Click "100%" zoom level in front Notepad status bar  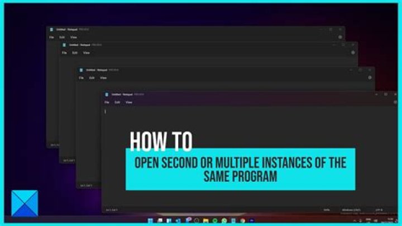(327, 210)
